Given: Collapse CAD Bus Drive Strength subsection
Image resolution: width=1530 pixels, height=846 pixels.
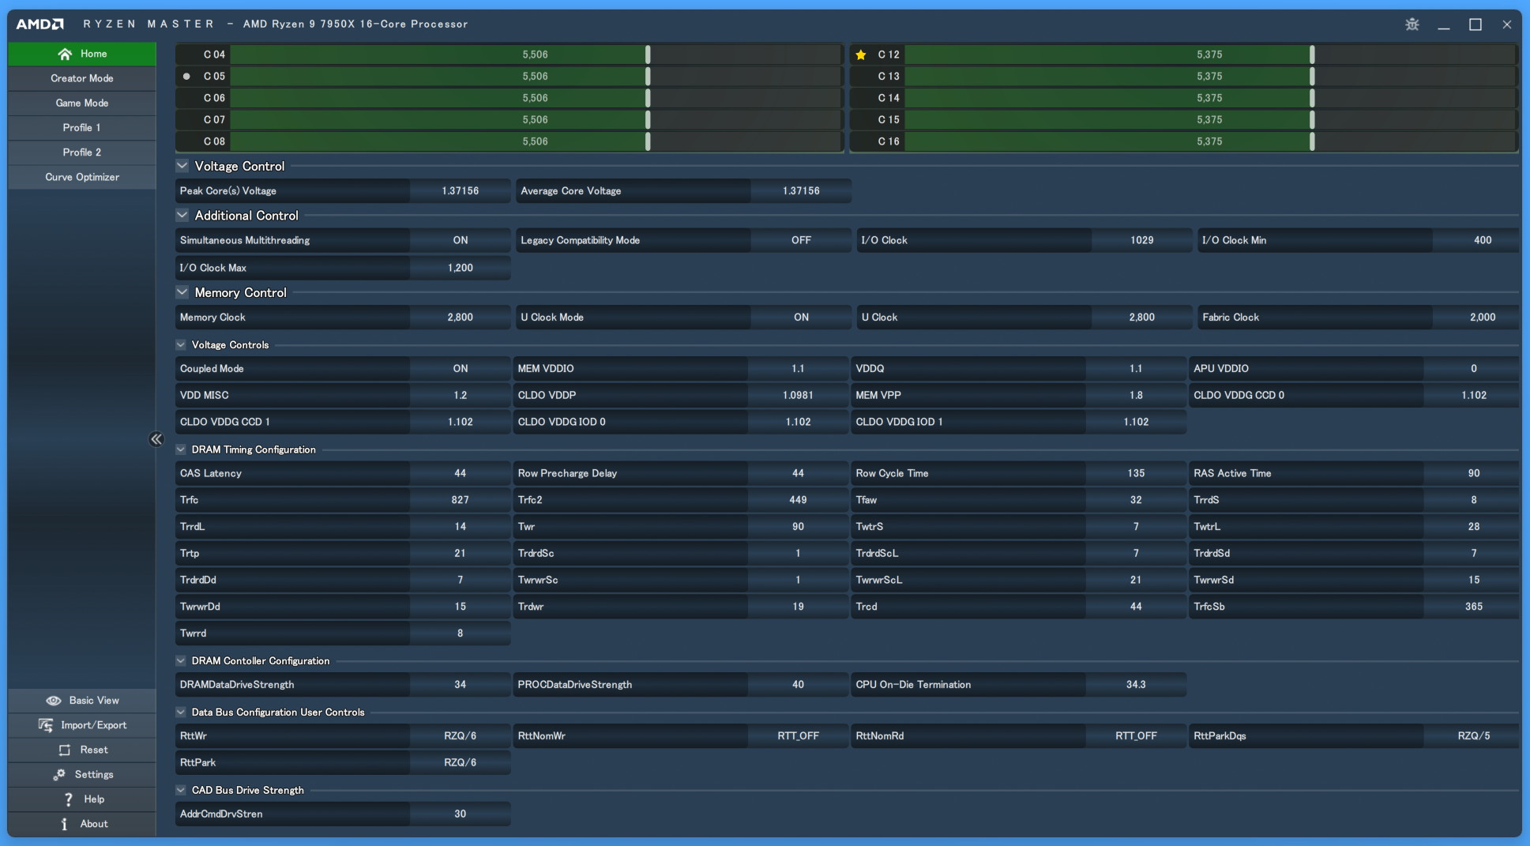Looking at the screenshot, I should pyautogui.click(x=181, y=790).
